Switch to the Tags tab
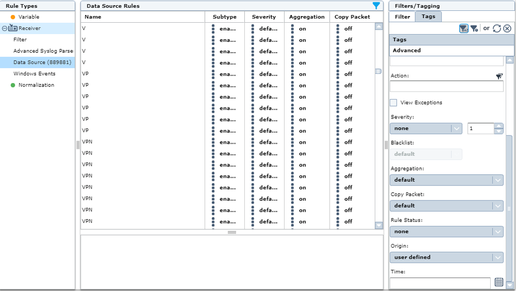The image size is (516, 291). pos(428,17)
